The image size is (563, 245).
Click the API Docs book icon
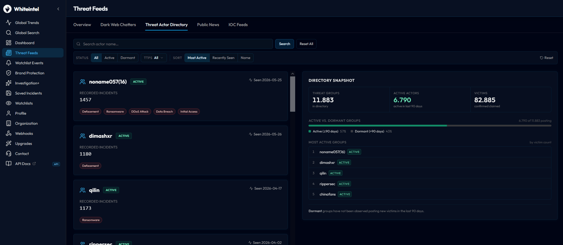click(x=8, y=163)
